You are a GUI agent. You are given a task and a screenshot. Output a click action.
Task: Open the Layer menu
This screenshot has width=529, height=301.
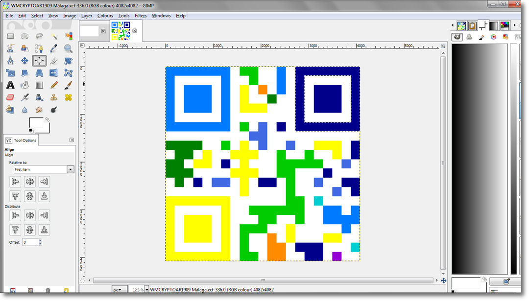point(86,16)
